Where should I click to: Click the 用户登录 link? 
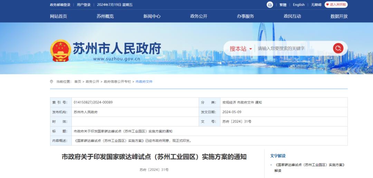pyautogui.click(x=84, y=5)
